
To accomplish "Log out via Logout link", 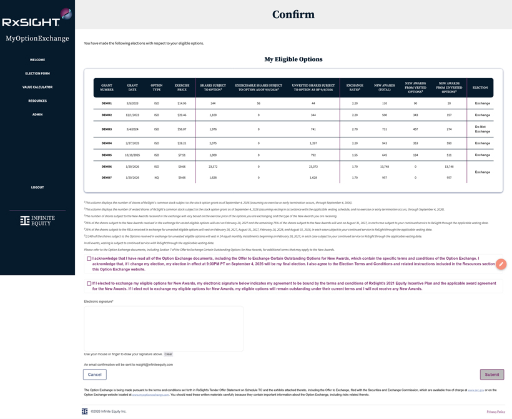I will tap(37, 187).
